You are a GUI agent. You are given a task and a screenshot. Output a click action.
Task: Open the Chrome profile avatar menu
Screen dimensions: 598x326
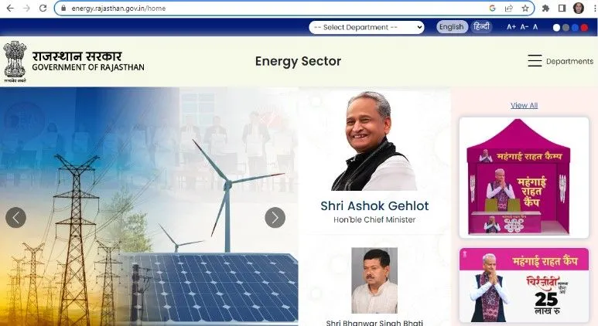[x=579, y=8]
